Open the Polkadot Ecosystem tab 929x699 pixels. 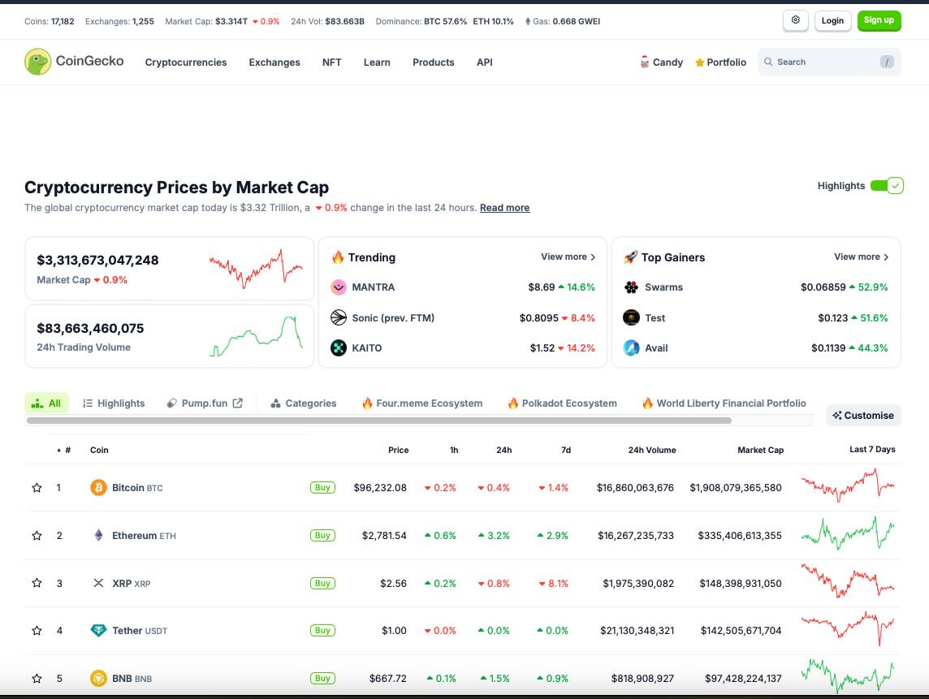click(562, 403)
